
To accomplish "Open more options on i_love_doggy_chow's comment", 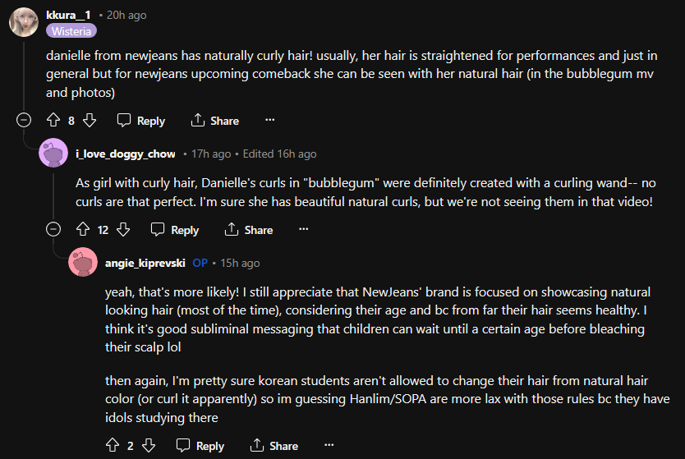I will [303, 230].
